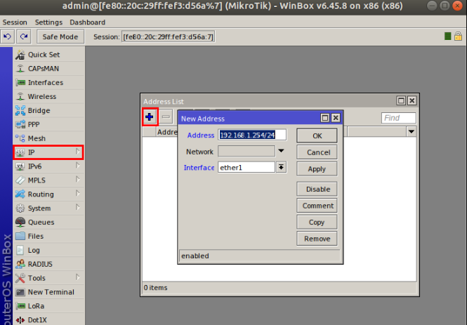Click Cancel in New Address dialog
The image size is (467, 325).
click(317, 152)
